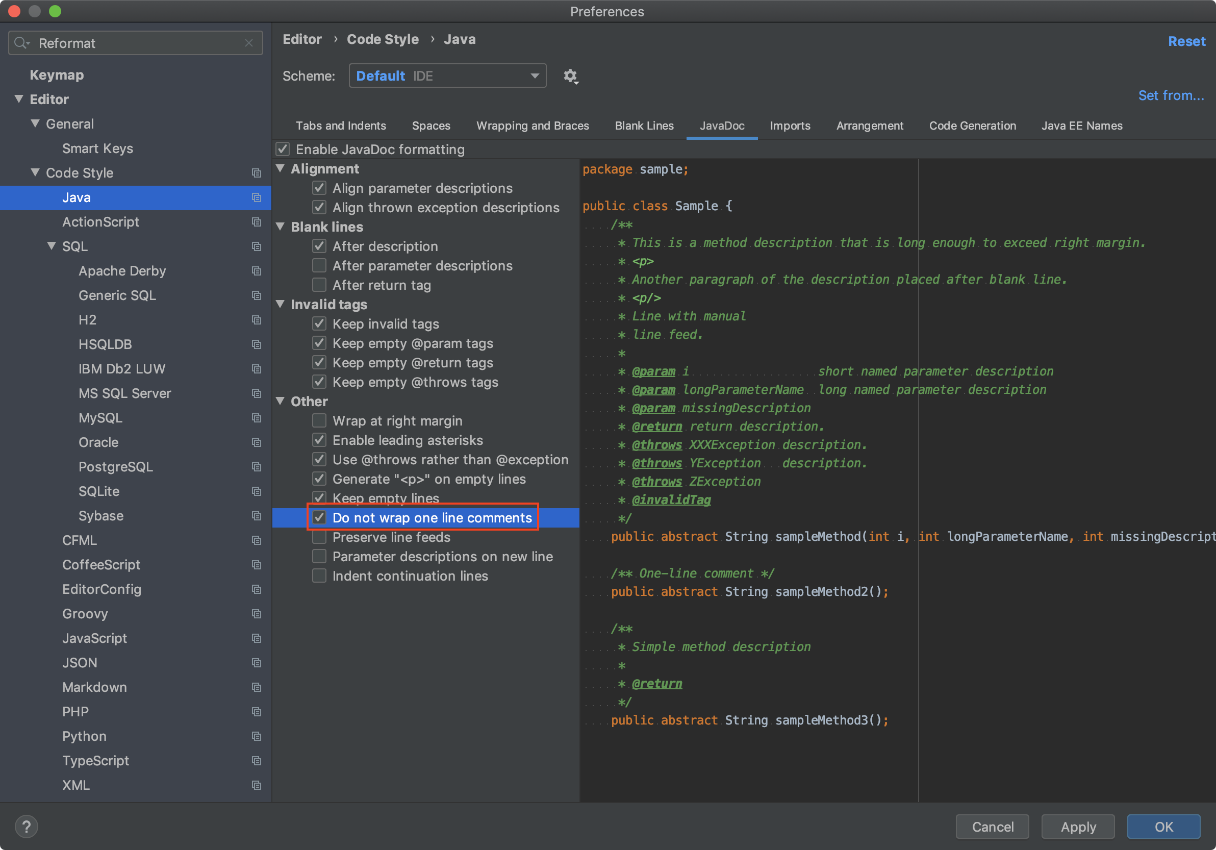Image resolution: width=1216 pixels, height=850 pixels.
Task: Open the help question mark button
Action: [x=26, y=826]
